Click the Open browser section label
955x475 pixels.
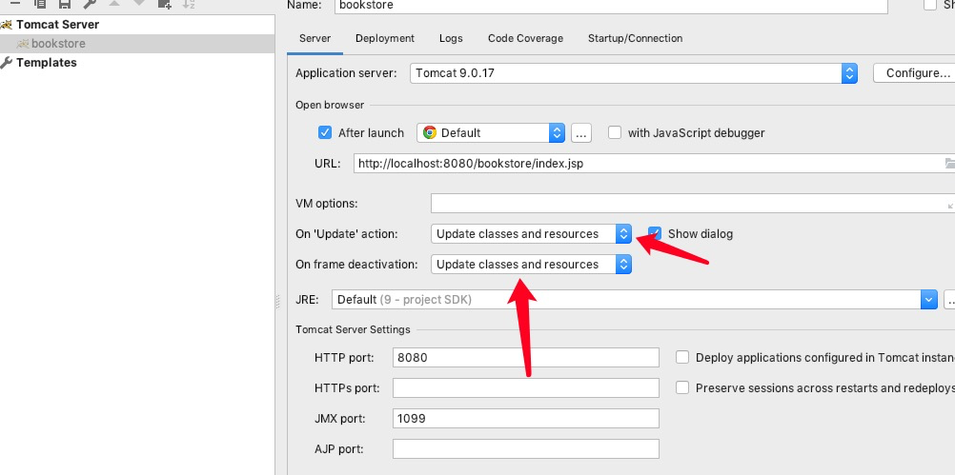click(330, 106)
